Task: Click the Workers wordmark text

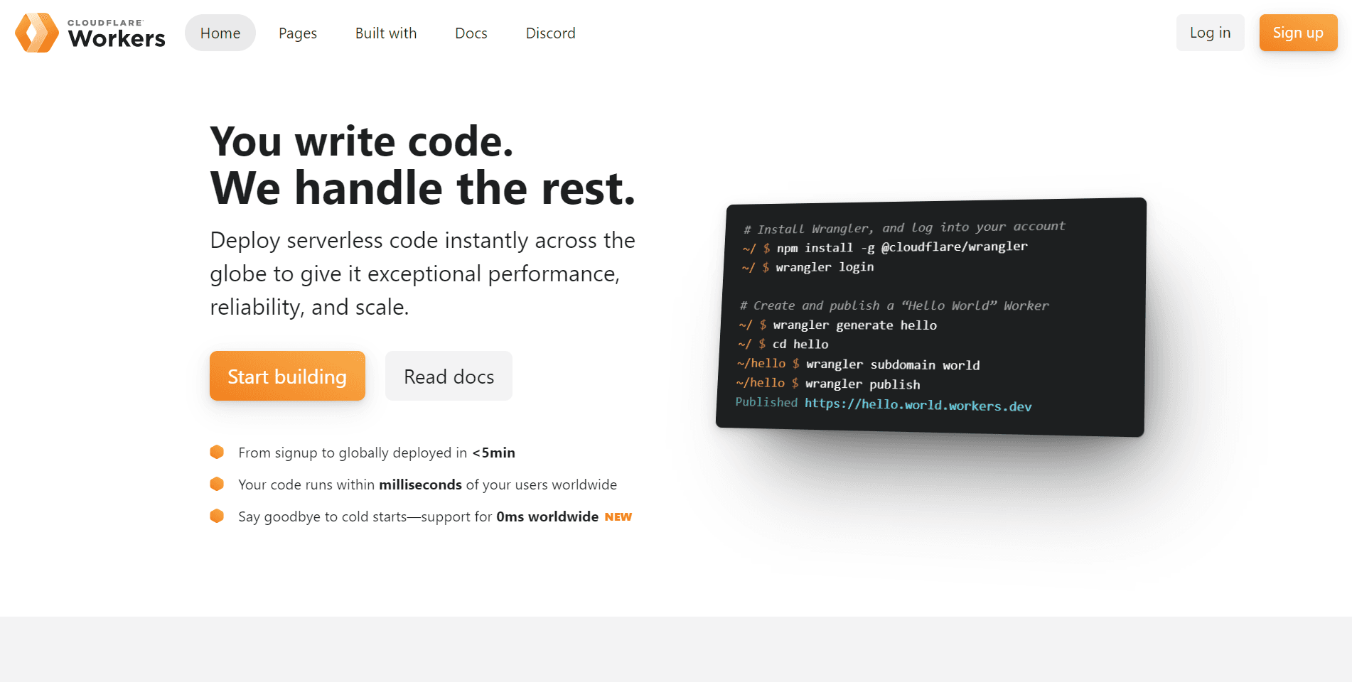Action: 117,38
